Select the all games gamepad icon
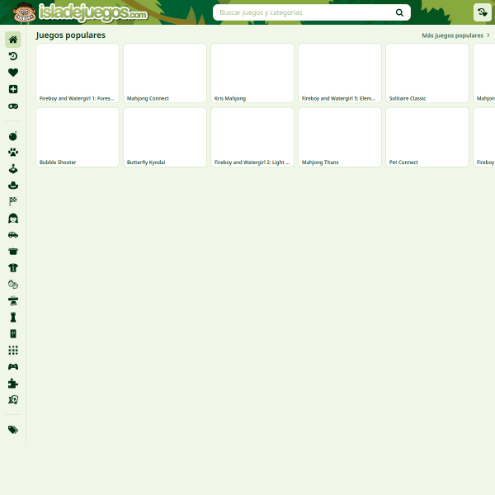495x495 pixels. (x=13, y=106)
